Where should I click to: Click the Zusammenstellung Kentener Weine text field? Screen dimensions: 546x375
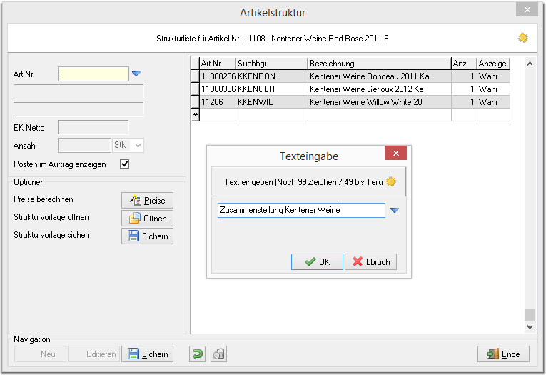coord(302,210)
